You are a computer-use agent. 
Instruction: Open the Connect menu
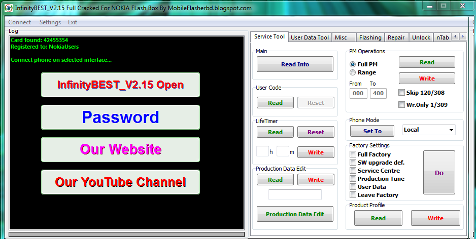tap(20, 22)
